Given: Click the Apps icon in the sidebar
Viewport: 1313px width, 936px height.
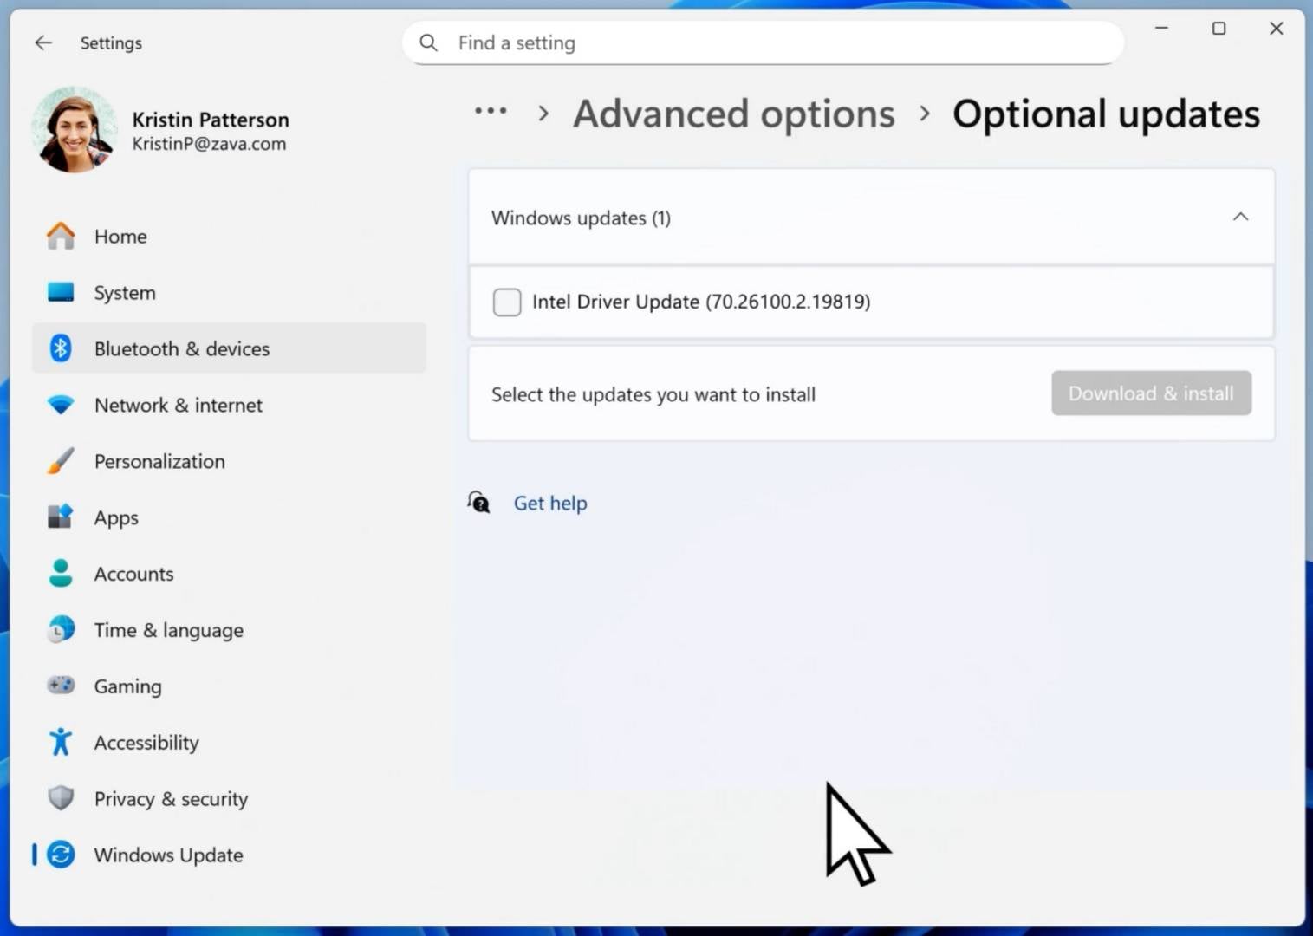Looking at the screenshot, I should (x=61, y=517).
